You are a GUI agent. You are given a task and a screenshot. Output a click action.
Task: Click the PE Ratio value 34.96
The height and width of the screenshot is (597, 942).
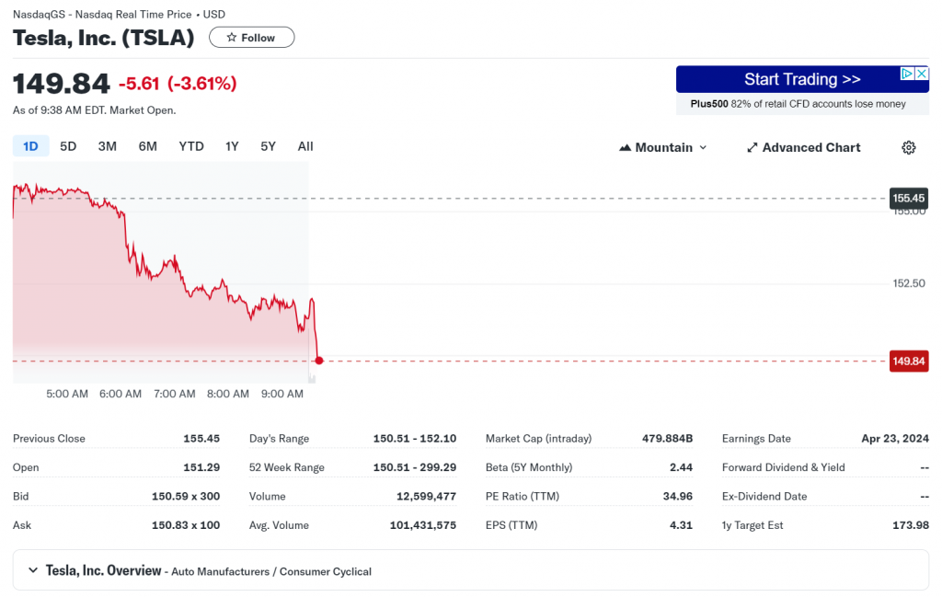coord(678,496)
